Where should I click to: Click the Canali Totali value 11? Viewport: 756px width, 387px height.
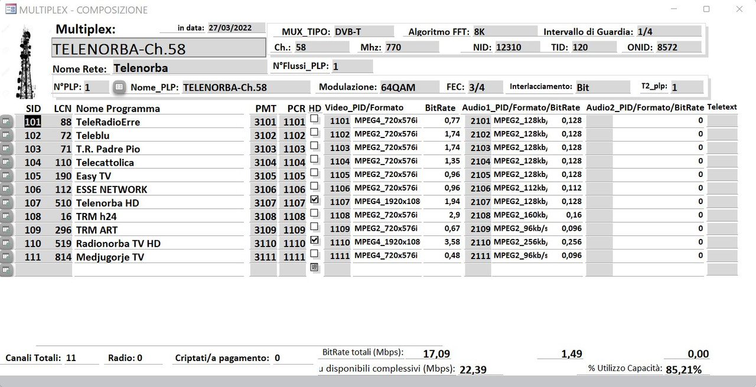coord(82,358)
